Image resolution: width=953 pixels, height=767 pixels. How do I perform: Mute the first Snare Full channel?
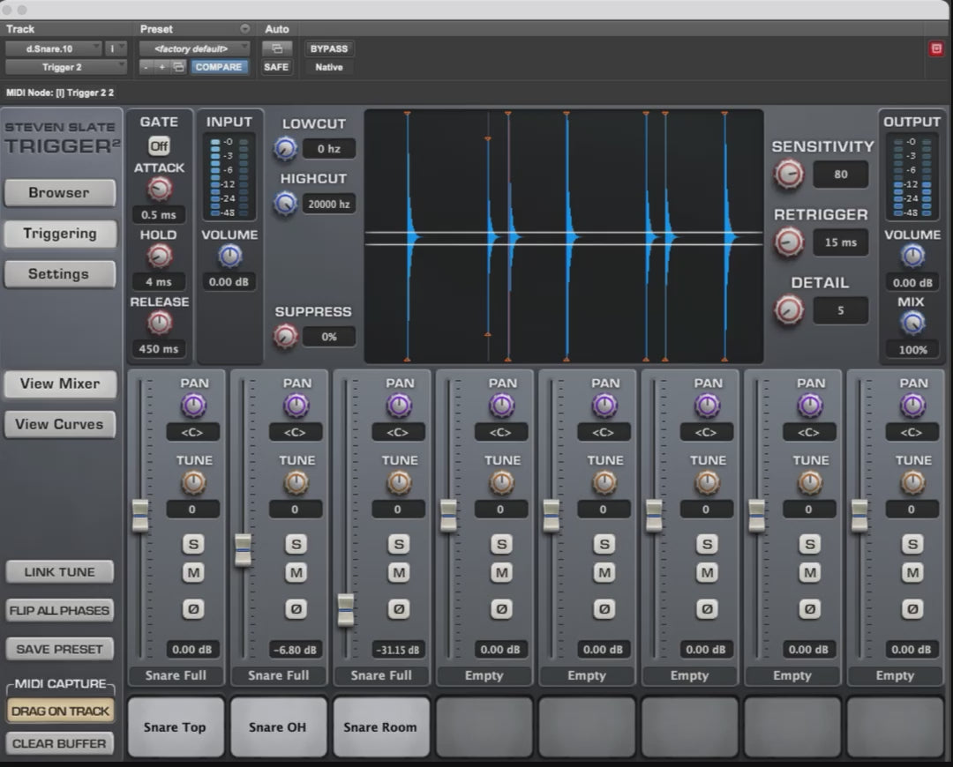pyautogui.click(x=193, y=573)
